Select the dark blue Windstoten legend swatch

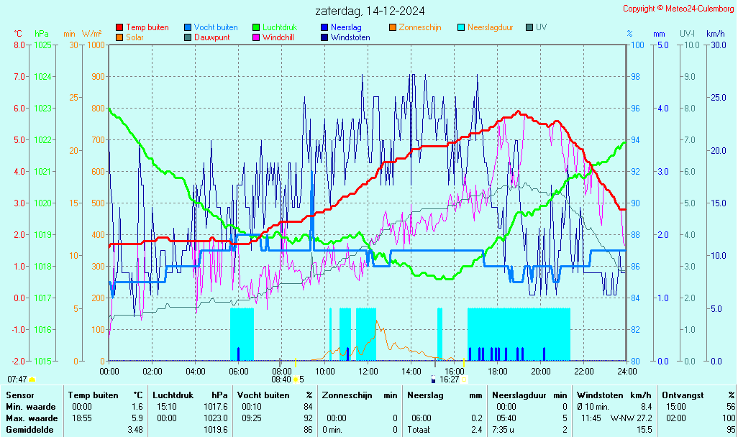[324, 37]
